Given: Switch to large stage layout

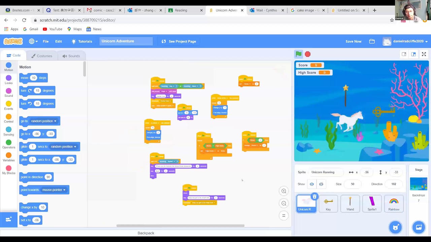Looking at the screenshot, I should click(x=413, y=54).
